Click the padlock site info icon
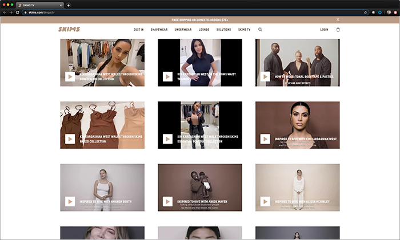This screenshot has width=400, height=240. coord(25,12)
